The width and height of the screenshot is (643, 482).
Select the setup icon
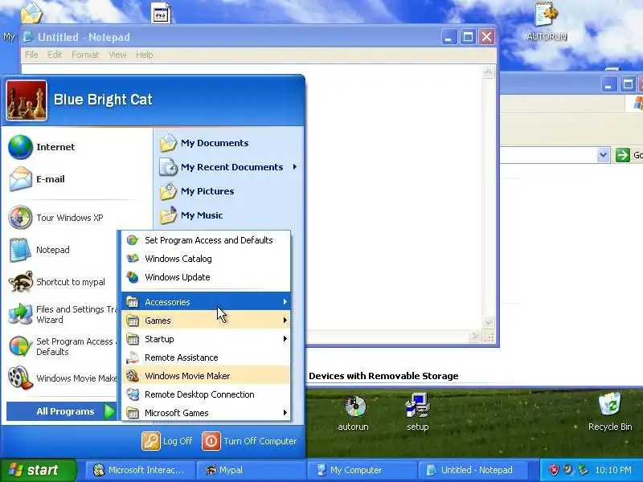tap(417, 412)
